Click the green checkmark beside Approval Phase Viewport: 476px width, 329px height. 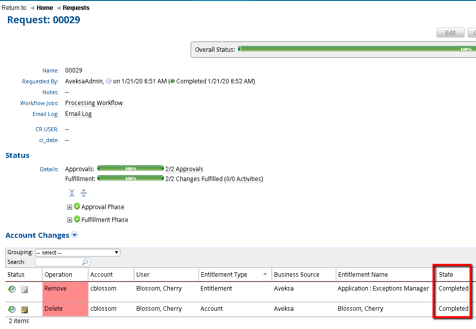click(x=76, y=207)
